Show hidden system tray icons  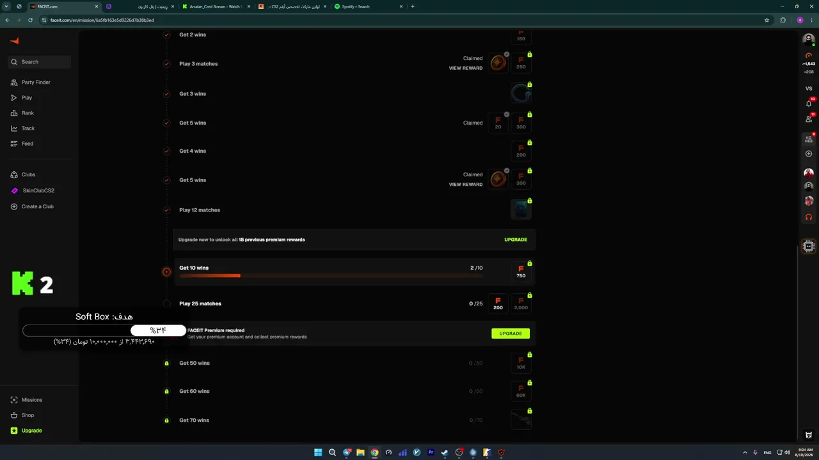point(745,452)
